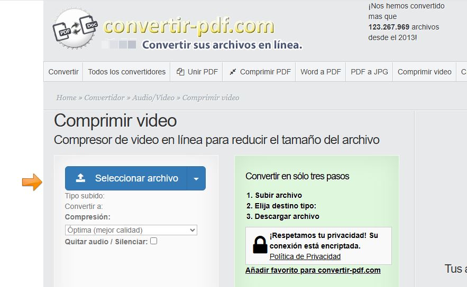Click Comprimir video breadcrumb link
This screenshot has height=287, width=467.
click(x=210, y=98)
